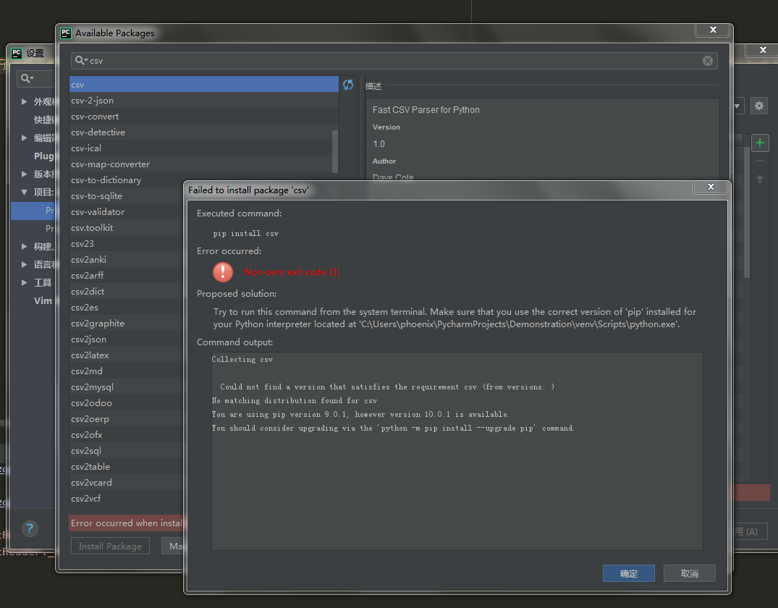Click the reload package list icon
This screenshot has width=778, height=608.
pyautogui.click(x=348, y=85)
